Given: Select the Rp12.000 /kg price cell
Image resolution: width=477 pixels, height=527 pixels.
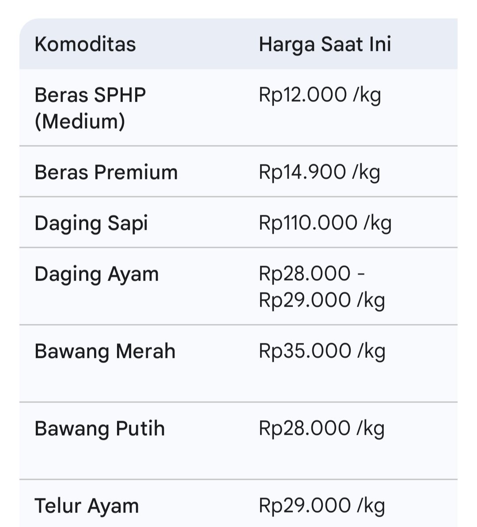Looking at the screenshot, I should coord(320,95).
